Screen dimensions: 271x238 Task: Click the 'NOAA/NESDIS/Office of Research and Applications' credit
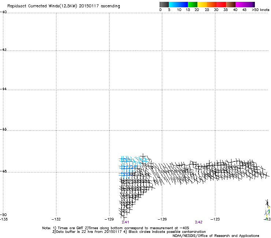(216, 236)
